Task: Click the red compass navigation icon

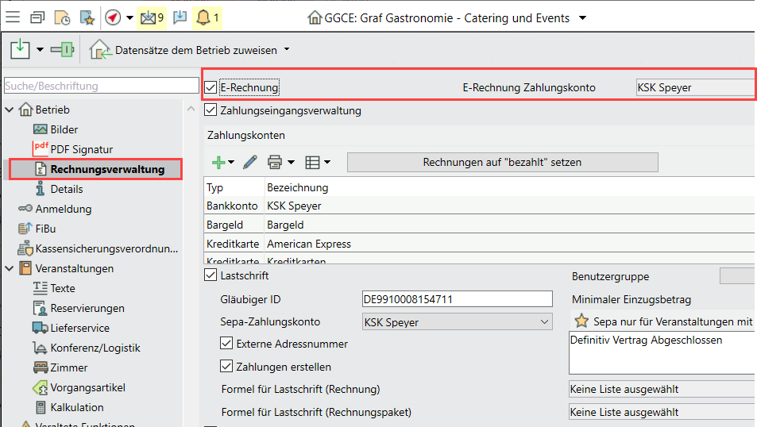Action: (113, 17)
